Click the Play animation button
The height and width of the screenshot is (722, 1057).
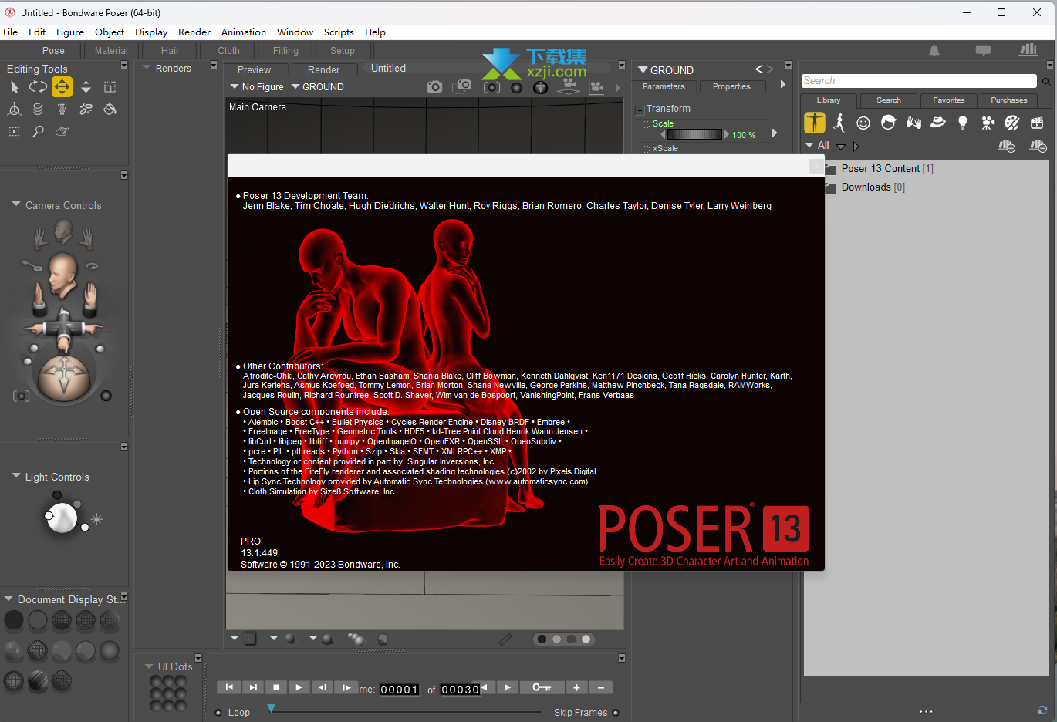(299, 687)
